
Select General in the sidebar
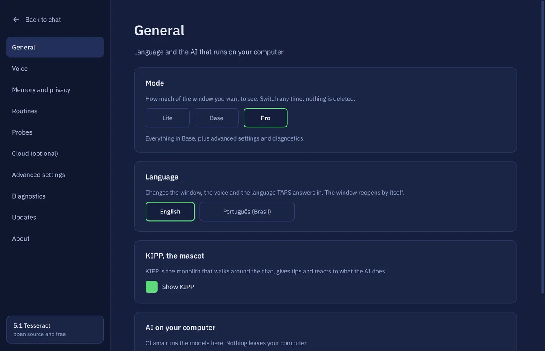click(55, 47)
